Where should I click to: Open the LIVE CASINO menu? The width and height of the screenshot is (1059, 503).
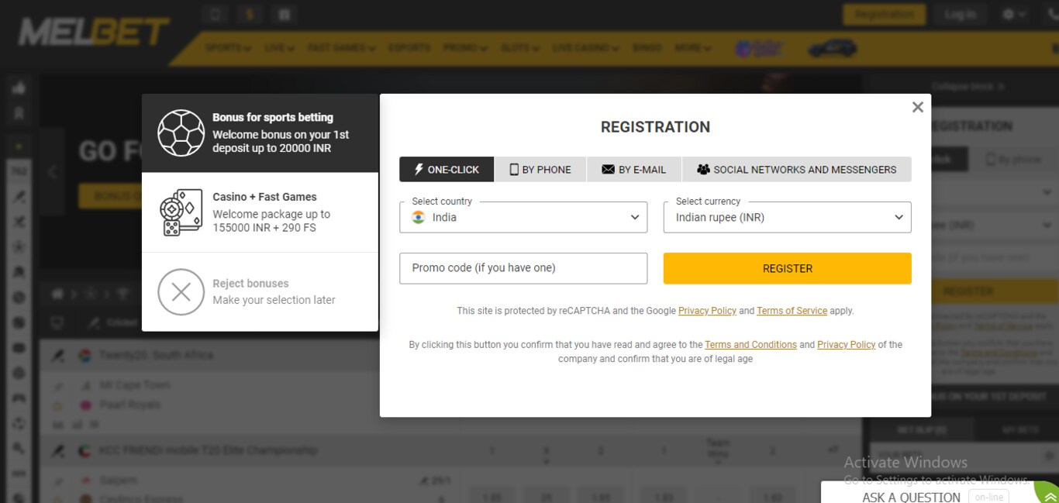coord(585,48)
